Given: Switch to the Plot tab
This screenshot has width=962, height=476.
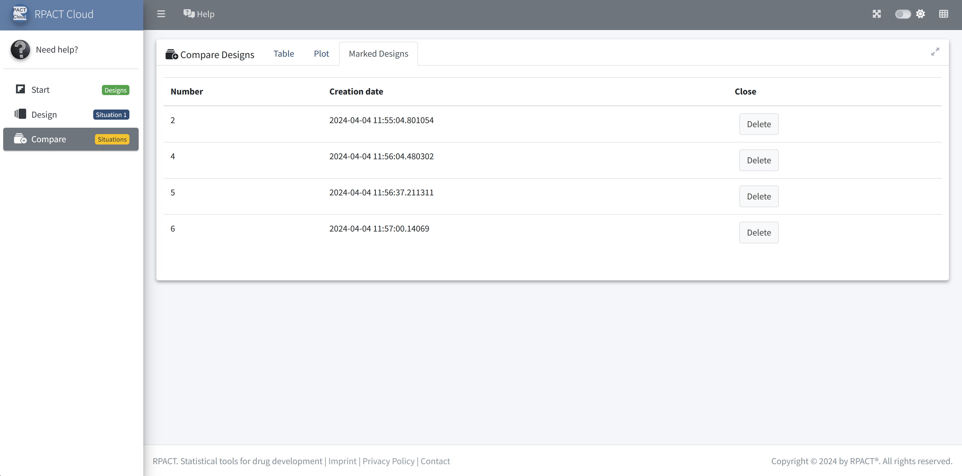Looking at the screenshot, I should [x=321, y=54].
